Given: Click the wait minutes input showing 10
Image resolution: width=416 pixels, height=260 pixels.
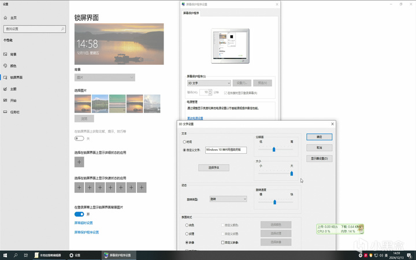Looking at the screenshot, I should click(x=205, y=92).
